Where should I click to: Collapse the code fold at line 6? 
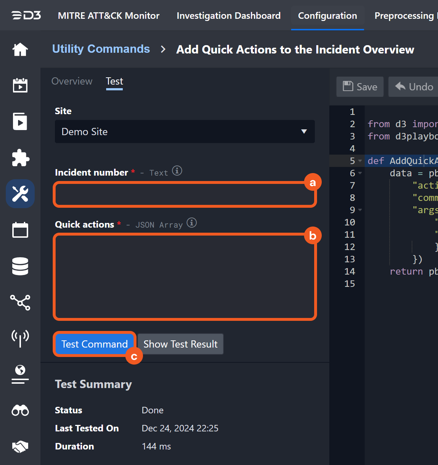point(360,173)
